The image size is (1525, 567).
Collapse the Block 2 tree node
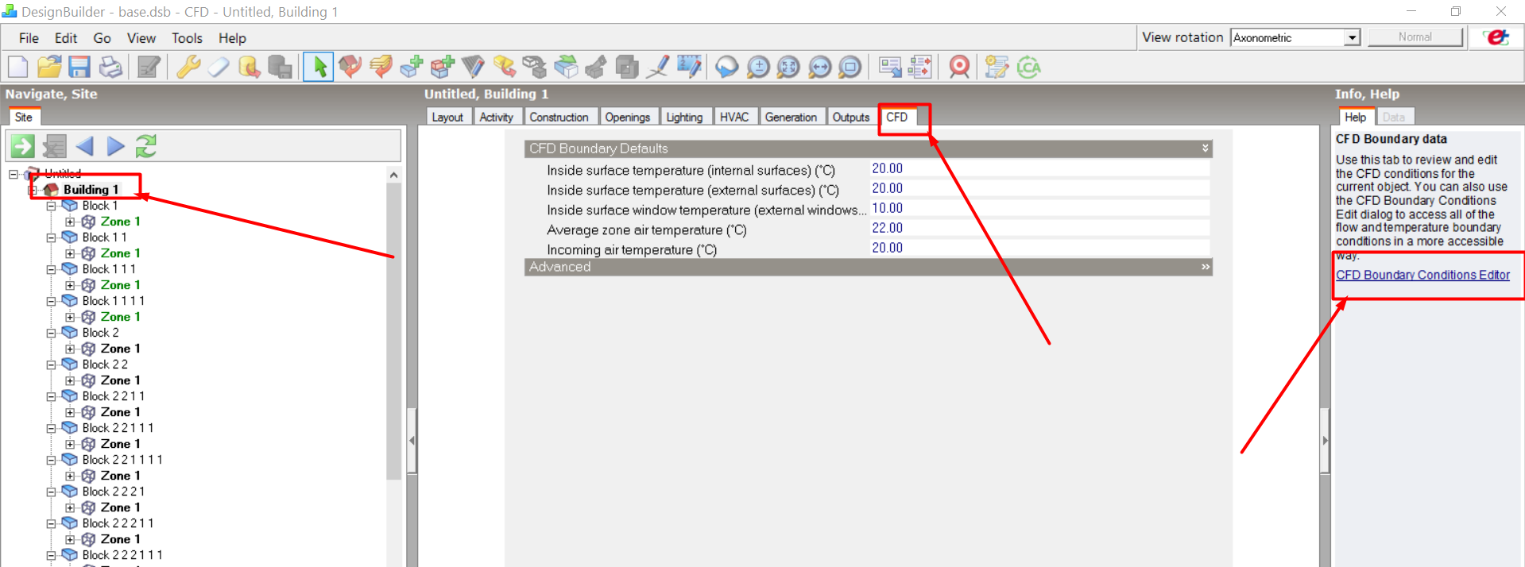(x=52, y=333)
